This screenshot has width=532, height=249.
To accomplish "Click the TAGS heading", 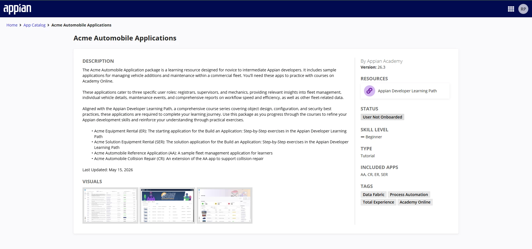I will pos(367,186).
